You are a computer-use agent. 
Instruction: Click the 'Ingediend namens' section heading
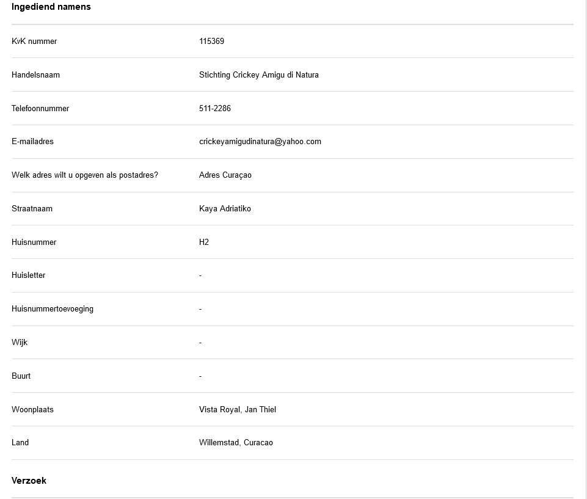(x=51, y=7)
